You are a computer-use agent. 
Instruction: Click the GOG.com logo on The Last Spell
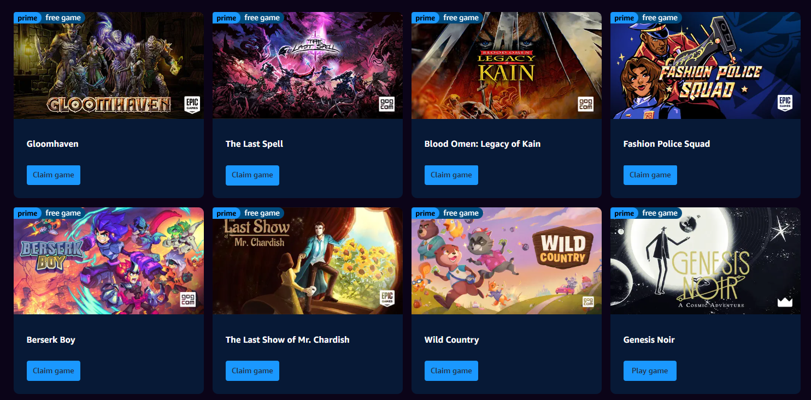pos(387,104)
